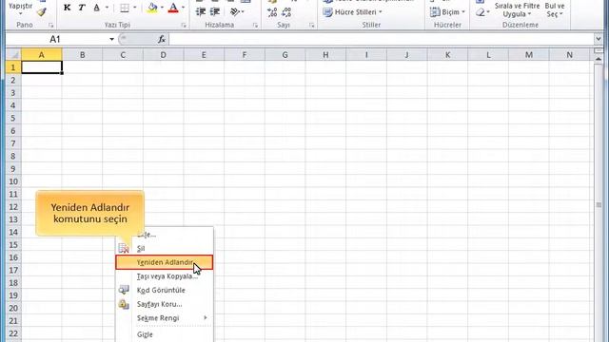
Task: Open the fill color dropdown arrow
Action: click(x=162, y=8)
